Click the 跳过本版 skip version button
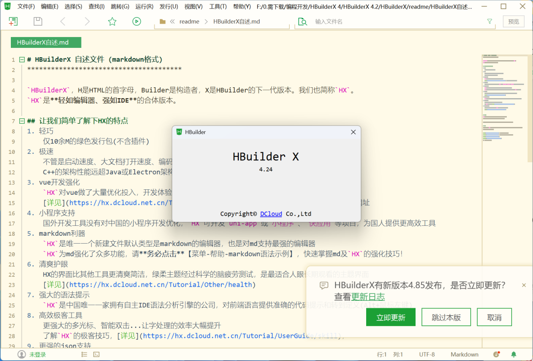Image resolution: width=533 pixels, height=361 pixels. pos(446,317)
